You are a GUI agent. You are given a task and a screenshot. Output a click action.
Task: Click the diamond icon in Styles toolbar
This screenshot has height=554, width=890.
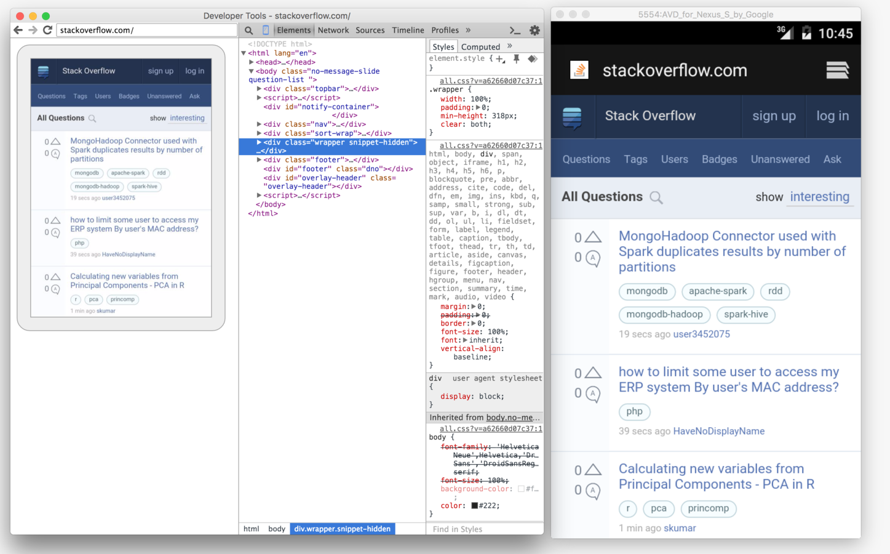[x=533, y=59]
